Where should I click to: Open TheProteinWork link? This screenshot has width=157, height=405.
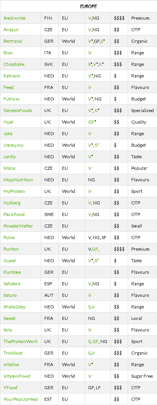click(x=21, y=341)
